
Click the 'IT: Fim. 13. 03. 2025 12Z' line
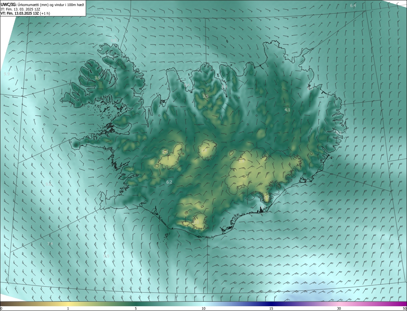click(20, 9)
